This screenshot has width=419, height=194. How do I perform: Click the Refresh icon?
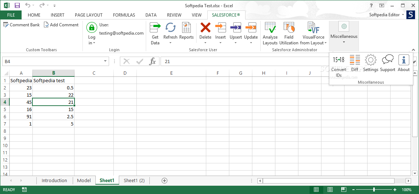[x=170, y=27]
